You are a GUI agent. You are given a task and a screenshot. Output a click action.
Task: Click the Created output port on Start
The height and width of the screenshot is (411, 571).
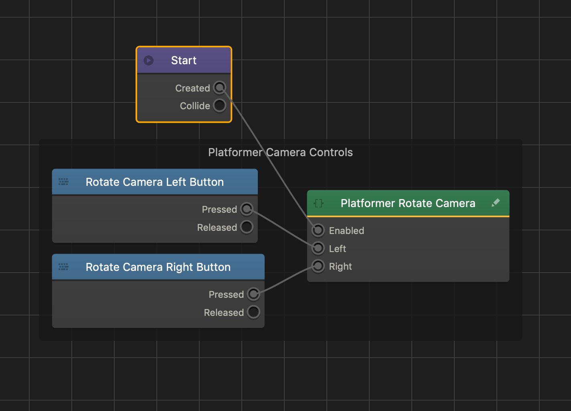click(x=219, y=87)
